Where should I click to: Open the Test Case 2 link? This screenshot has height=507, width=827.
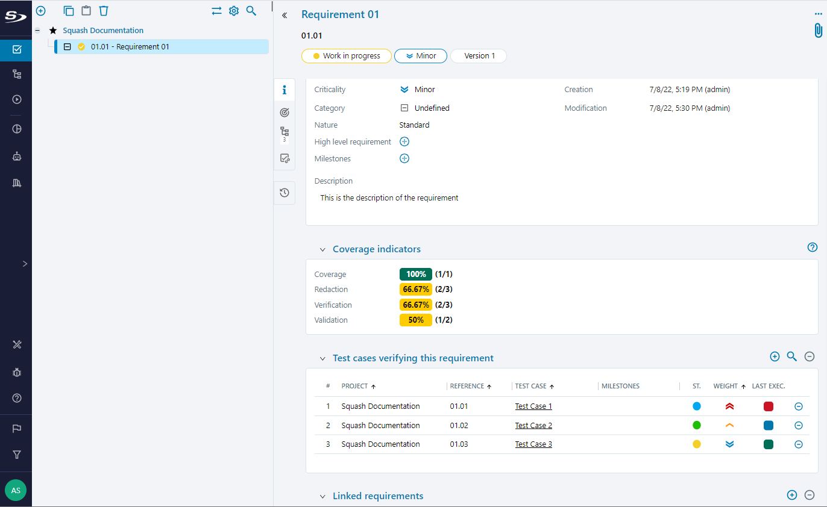coord(533,425)
